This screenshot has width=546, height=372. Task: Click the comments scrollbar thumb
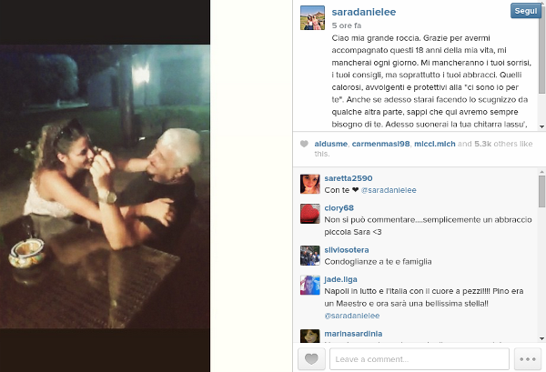[x=541, y=191]
